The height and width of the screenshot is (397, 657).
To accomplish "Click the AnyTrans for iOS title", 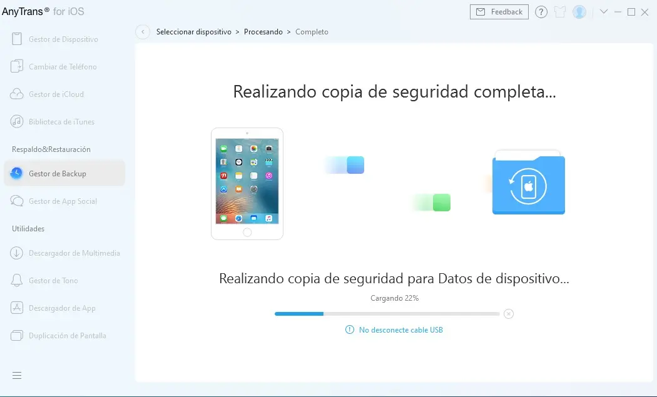I will click(43, 11).
